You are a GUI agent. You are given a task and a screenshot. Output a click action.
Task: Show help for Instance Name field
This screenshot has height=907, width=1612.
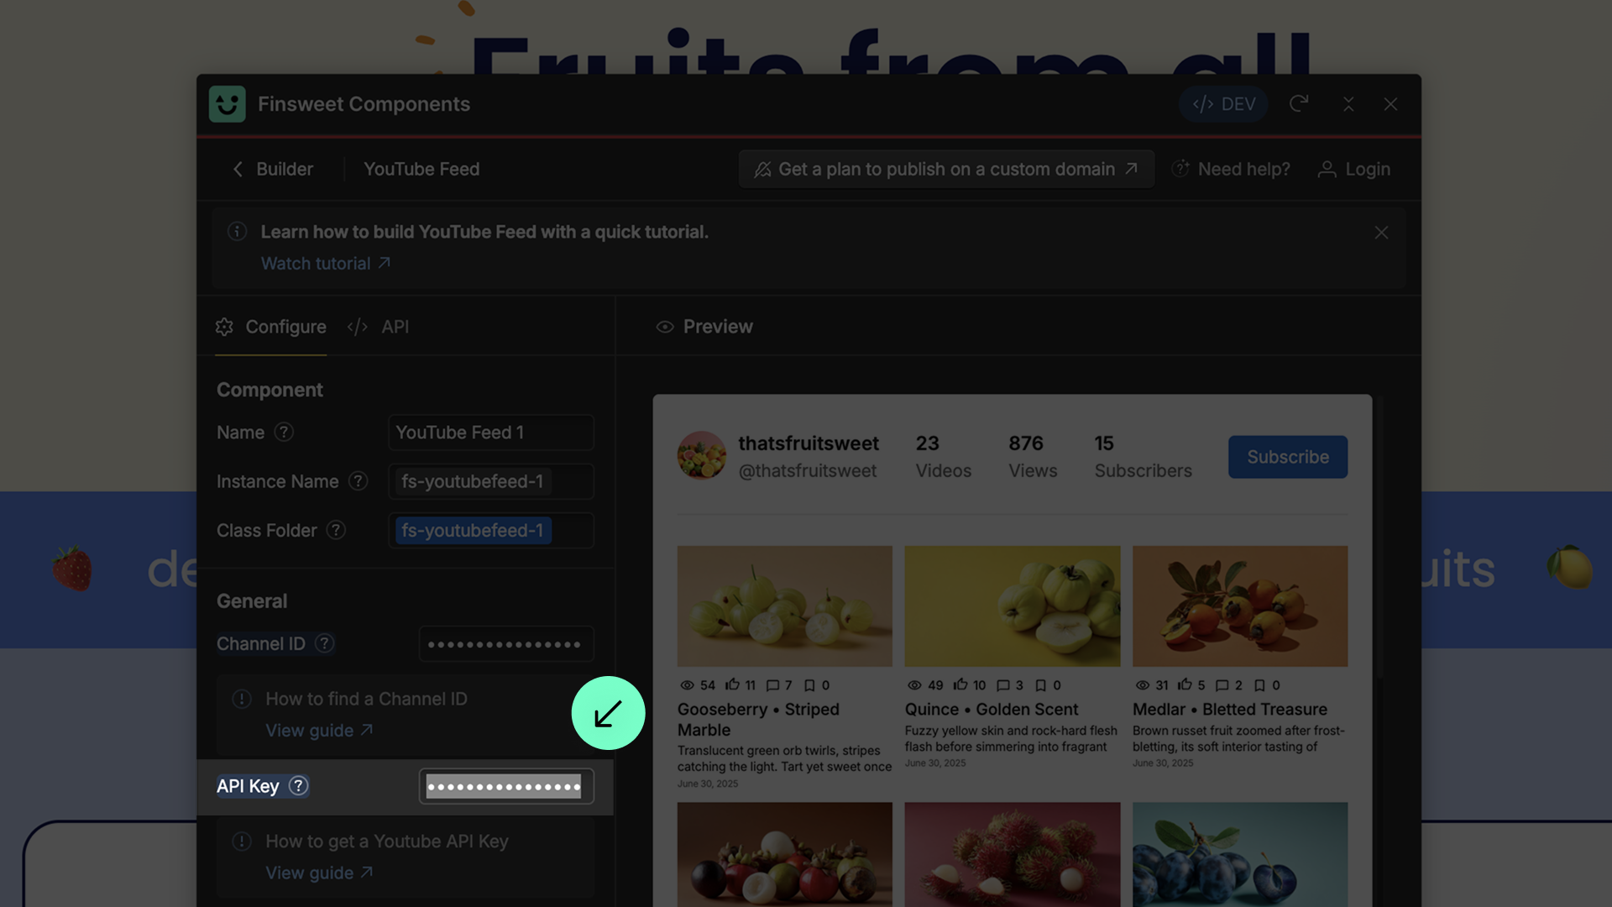(x=359, y=481)
